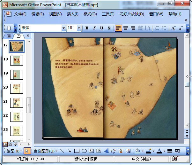Screen dimensions: 192x165
Task: Choose a line style
Action: click(170, 151)
